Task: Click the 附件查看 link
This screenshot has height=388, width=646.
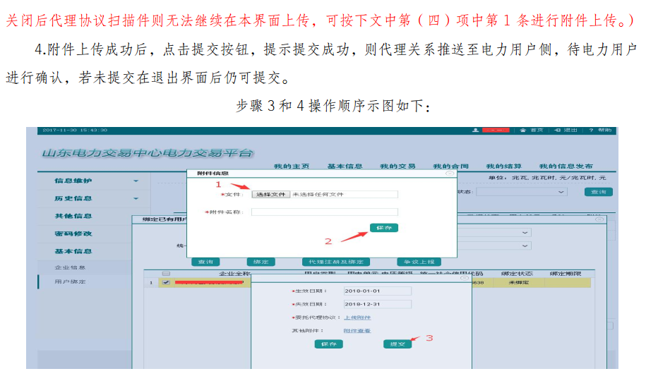Action: (x=357, y=330)
